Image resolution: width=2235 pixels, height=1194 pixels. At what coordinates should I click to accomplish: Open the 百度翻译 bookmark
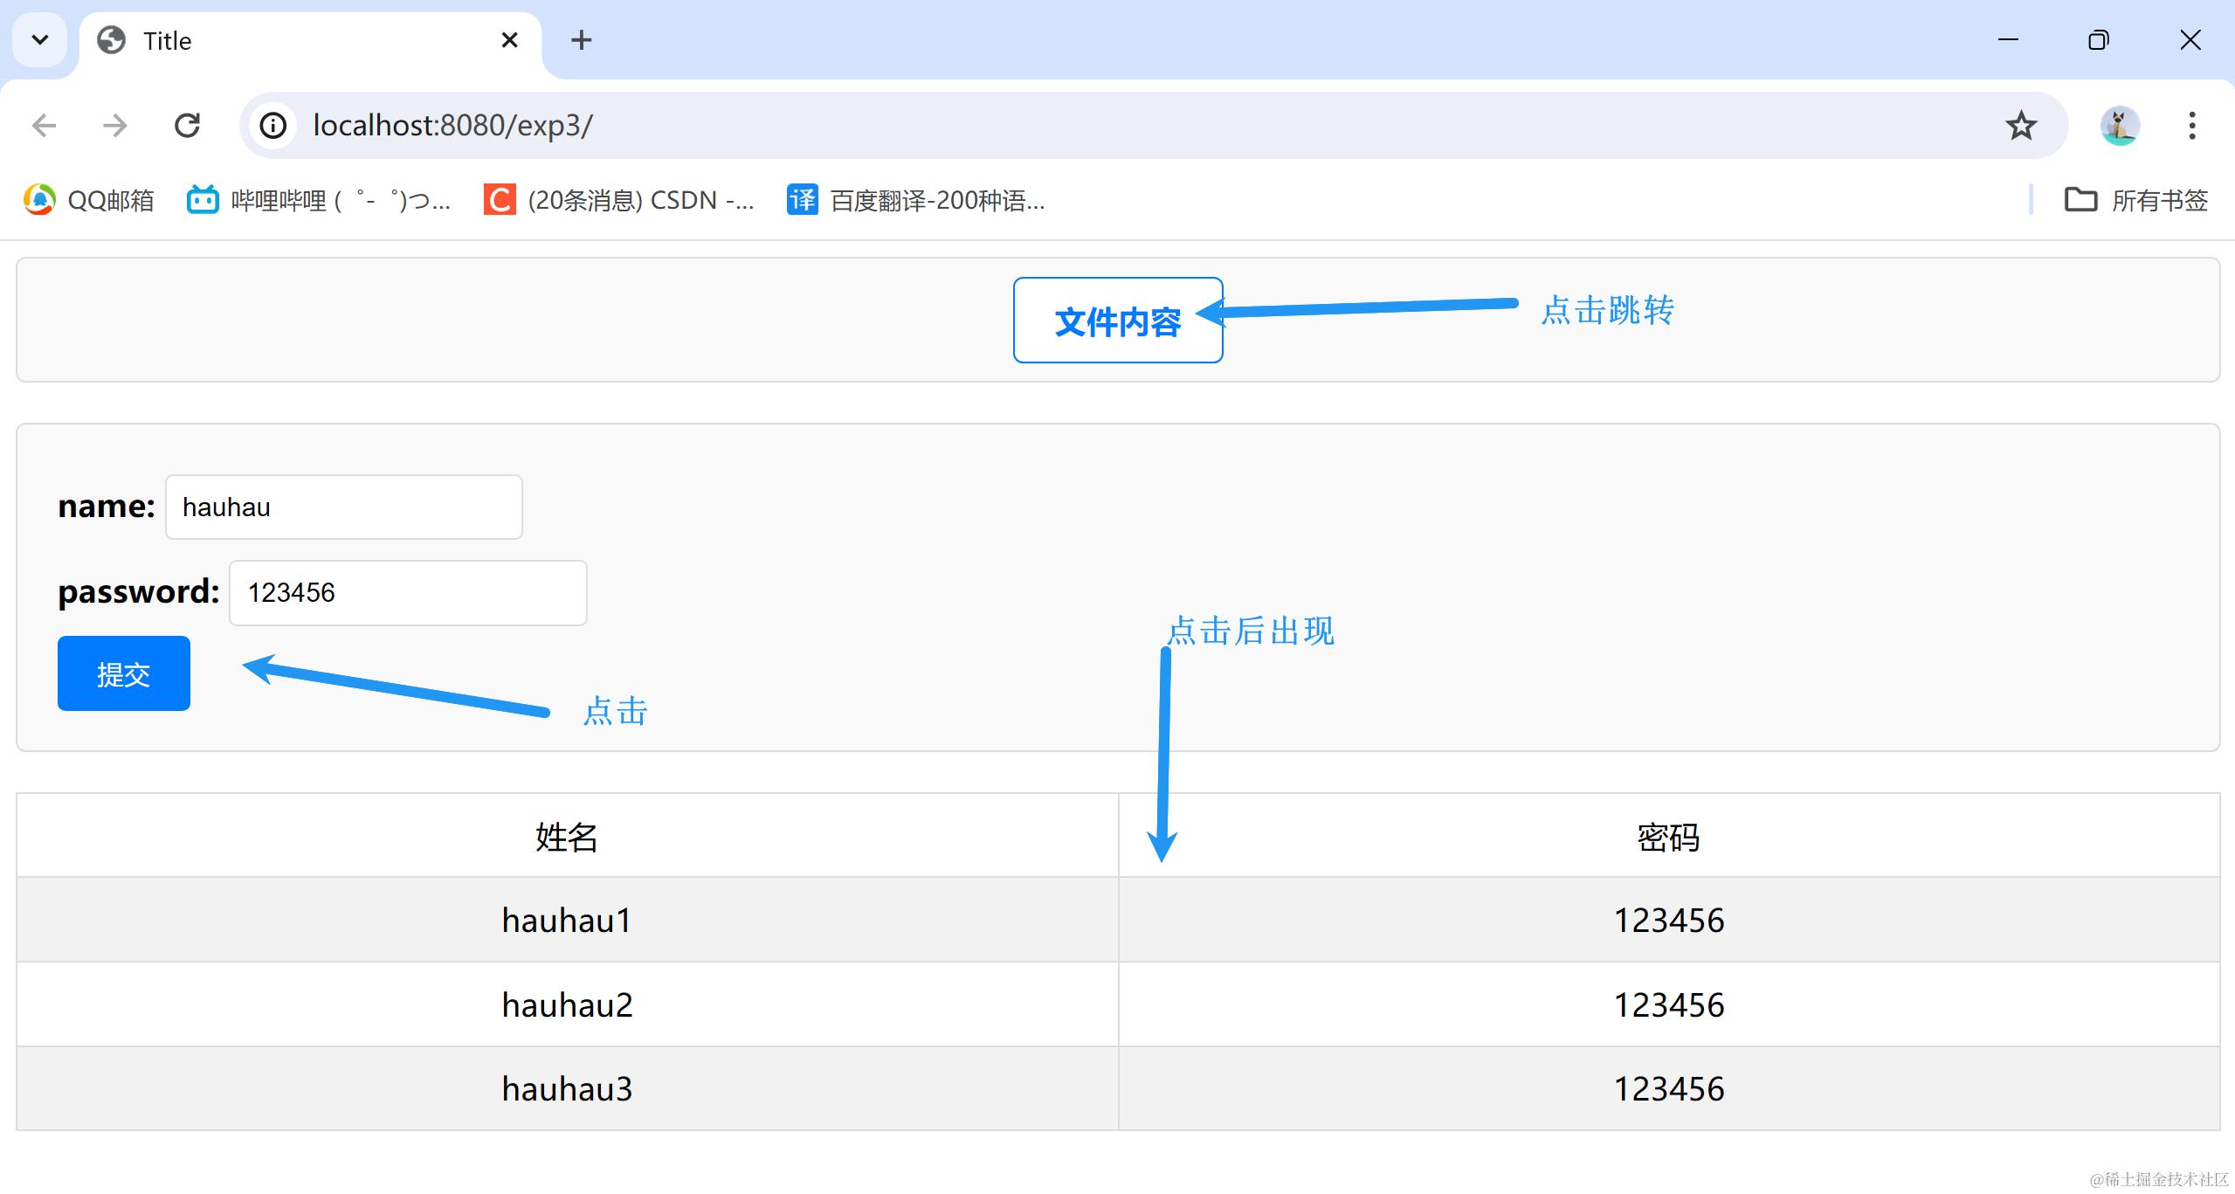tap(916, 200)
